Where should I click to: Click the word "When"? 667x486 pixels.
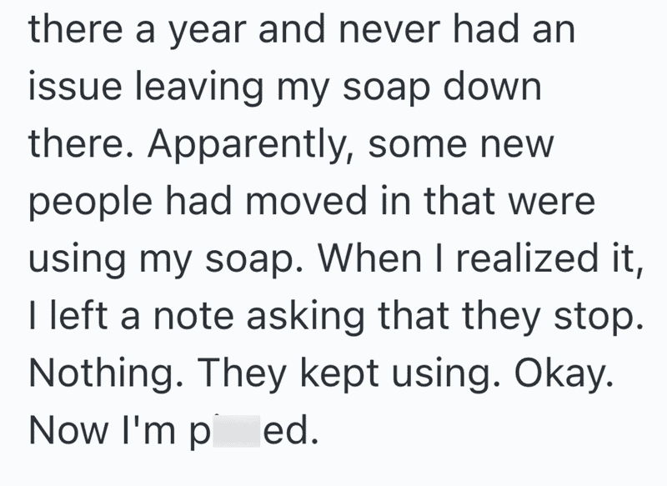point(369,258)
